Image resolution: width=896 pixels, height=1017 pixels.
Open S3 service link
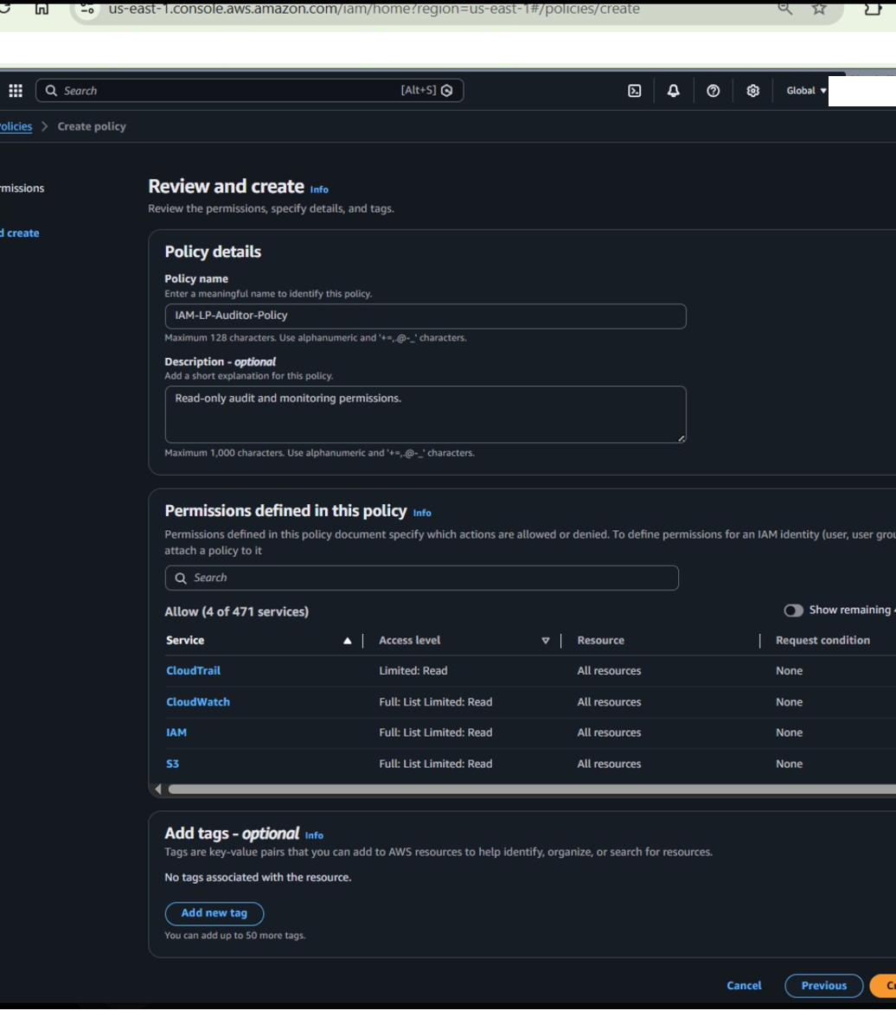pos(173,764)
